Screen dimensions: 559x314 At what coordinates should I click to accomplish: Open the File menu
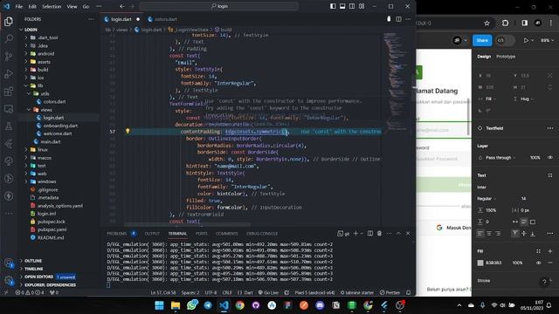tap(19, 6)
